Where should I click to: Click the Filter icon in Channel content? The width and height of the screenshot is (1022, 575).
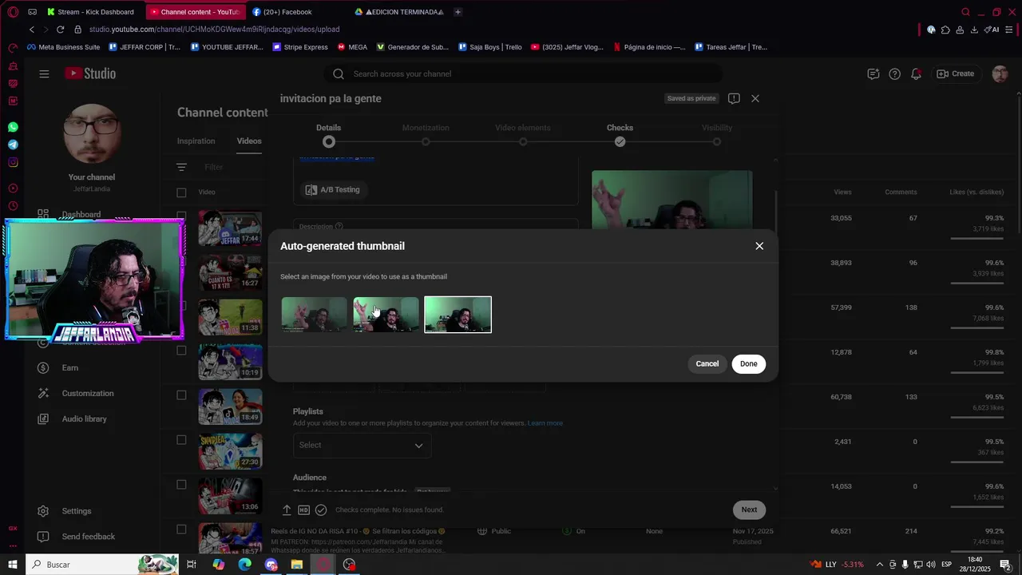(181, 167)
